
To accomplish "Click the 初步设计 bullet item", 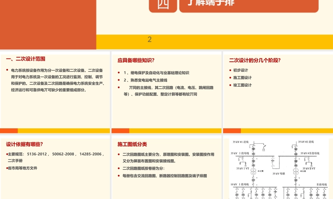I will (x=240, y=70).
